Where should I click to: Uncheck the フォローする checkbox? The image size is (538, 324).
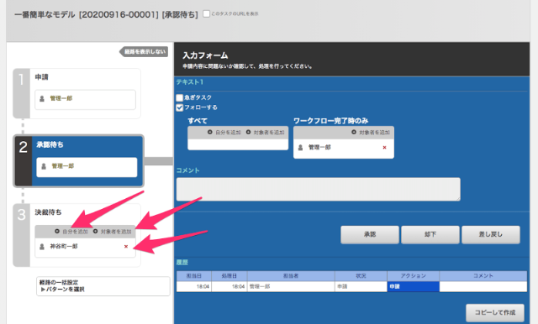179,107
